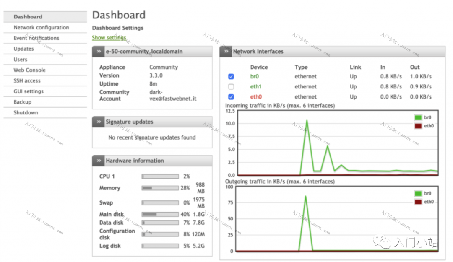Screen dimensions: 453x262
Task: Click the CPU 1 usage bar
Action: [x=160, y=176]
